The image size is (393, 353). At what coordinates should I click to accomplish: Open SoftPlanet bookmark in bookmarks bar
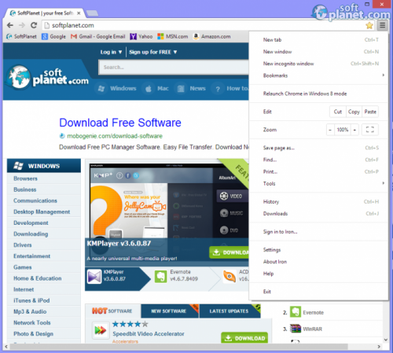click(x=21, y=36)
